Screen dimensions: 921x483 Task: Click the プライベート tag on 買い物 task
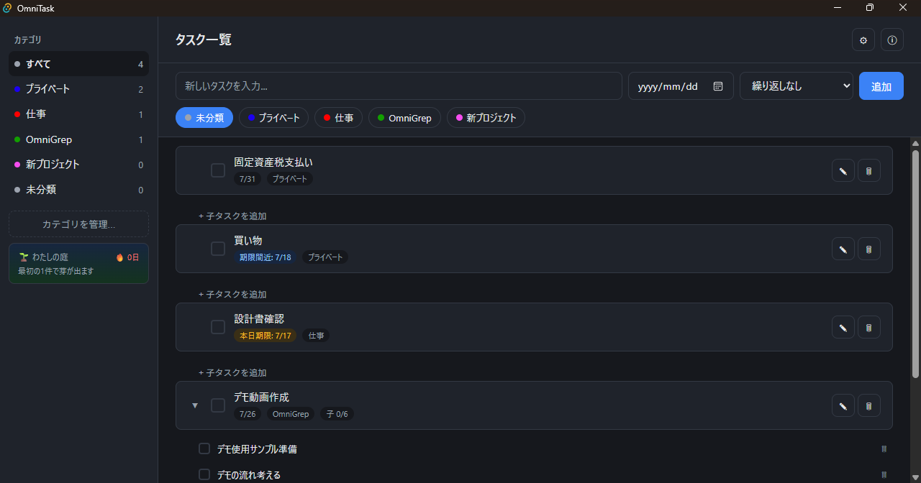pyautogui.click(x=325, y=257)
